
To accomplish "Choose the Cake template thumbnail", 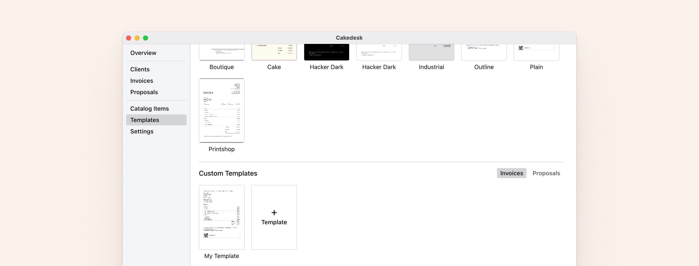I will (274, 52).
